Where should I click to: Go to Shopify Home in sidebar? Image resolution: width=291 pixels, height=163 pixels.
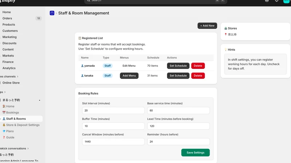click(7, 12)
